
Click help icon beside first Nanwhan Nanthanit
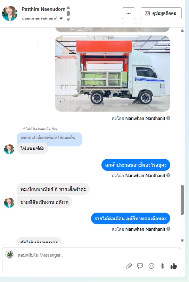(168, 118)
